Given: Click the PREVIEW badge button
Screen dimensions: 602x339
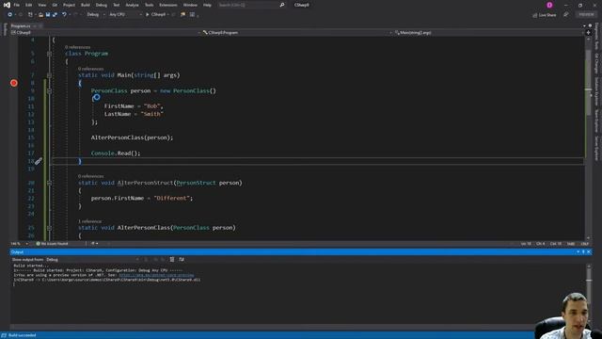Looking at the screenshot, I should pos(586,15).
